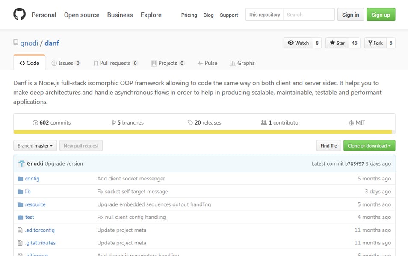Screen dimensions: 408x256
Task: Click the MIT license scale icon
Action: (x=351, y=122)
